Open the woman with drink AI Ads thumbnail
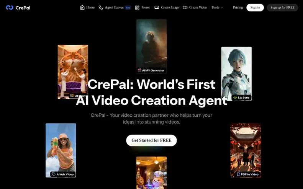Viewport: 303px width, 189px height. point(61,150)
